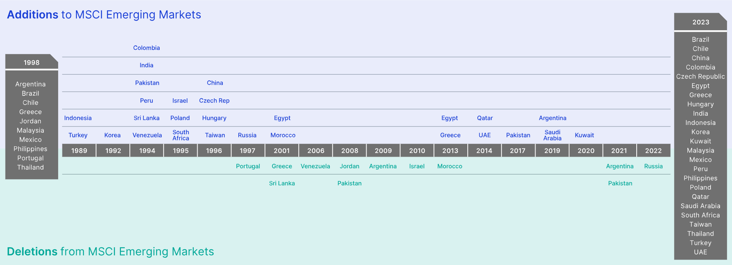Select the Indonesia addition above 1989
Screen dimensions: 732x265
[x=78, y=118]
